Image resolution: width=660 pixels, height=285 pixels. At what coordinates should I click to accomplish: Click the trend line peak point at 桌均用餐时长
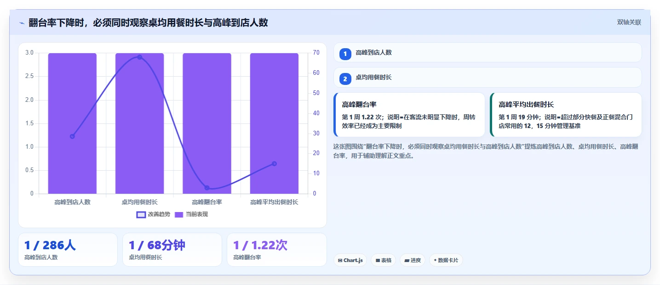coord(139,57)
